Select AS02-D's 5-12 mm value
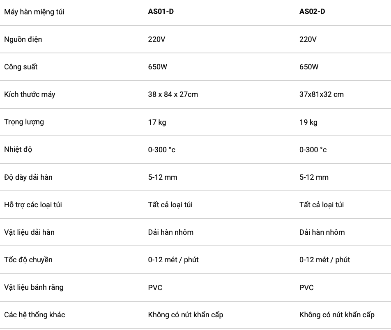This screenshot has height=330, width=391. (x=314, y=177)
